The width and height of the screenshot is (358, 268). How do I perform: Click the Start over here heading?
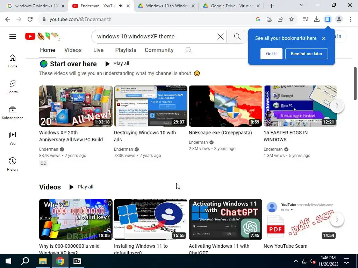73,64
